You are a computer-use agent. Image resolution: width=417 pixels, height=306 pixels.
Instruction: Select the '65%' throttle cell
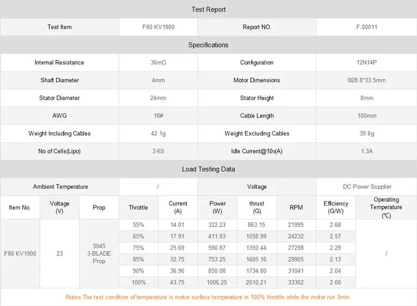coord(138,236)
